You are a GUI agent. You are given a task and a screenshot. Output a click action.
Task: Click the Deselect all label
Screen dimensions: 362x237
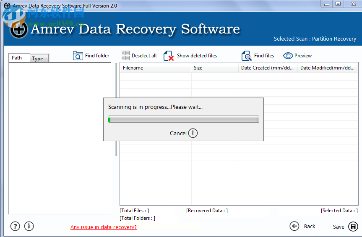pos(144,56)
